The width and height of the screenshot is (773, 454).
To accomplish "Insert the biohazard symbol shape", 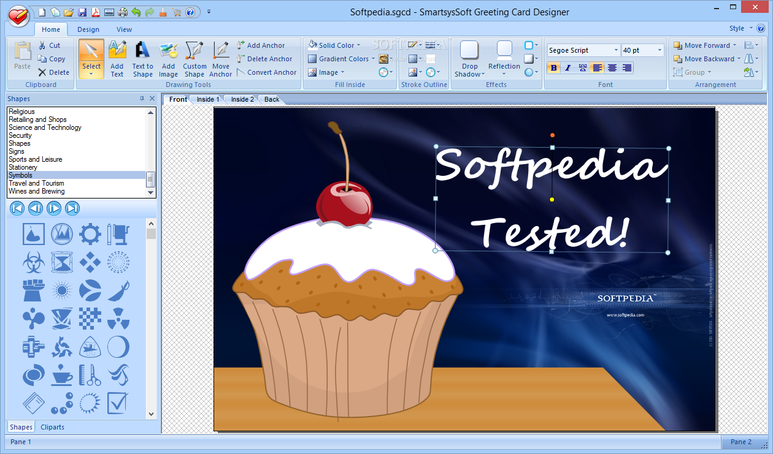I will click(x=34, y=262).
